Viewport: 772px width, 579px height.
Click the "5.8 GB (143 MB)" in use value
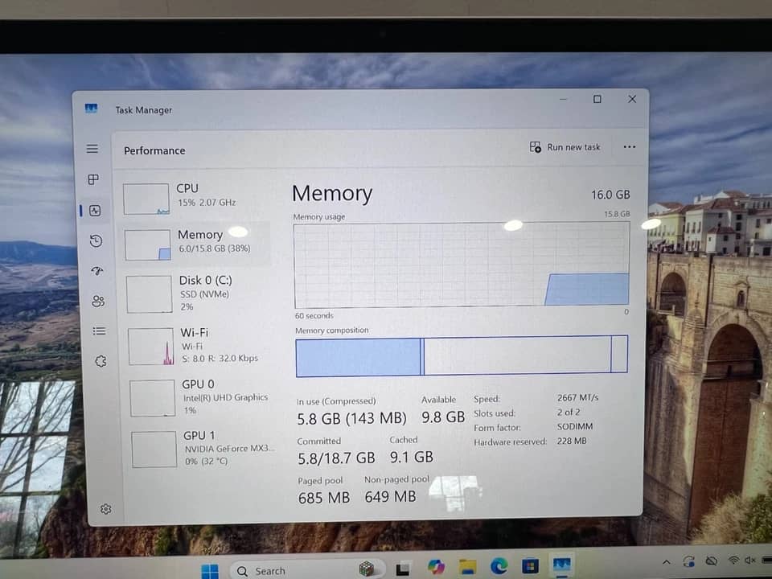click(x=351, y=419)
